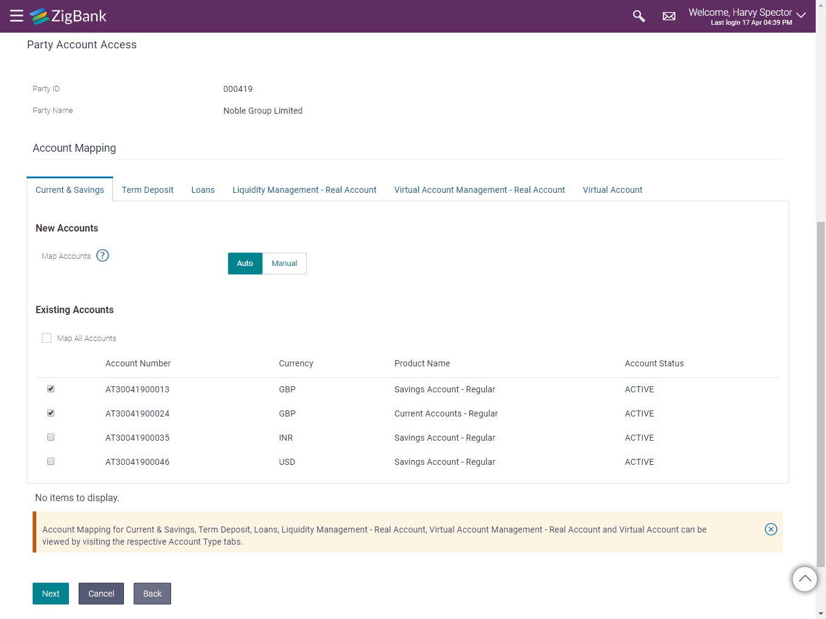
Task: Uncheck account AT30041900024 checkbox
Action: (x=51, y=413)
